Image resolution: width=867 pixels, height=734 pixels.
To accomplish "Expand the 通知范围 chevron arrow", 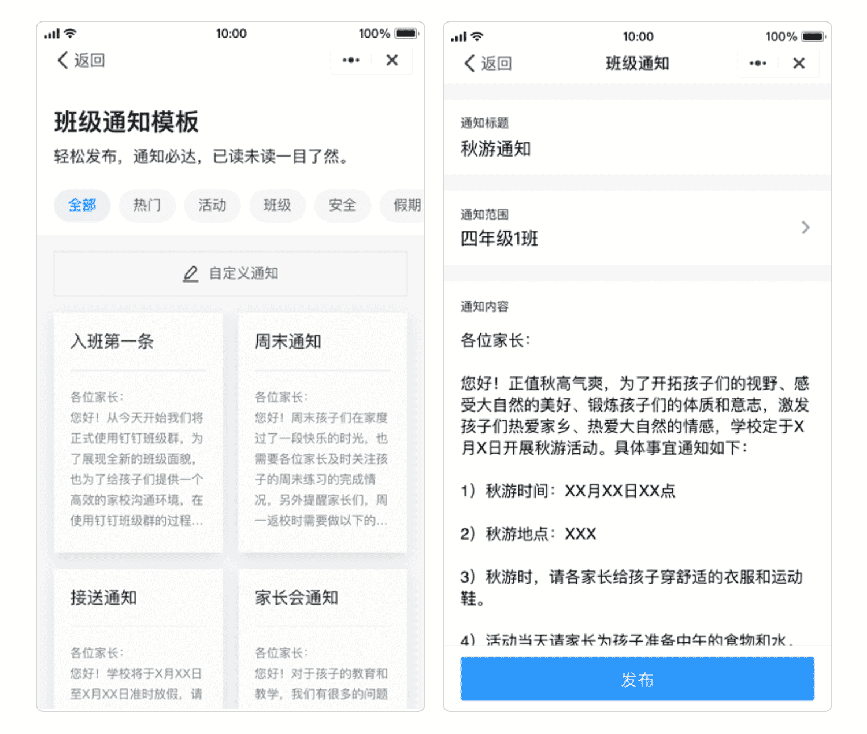I will click(x=806, y=228).
